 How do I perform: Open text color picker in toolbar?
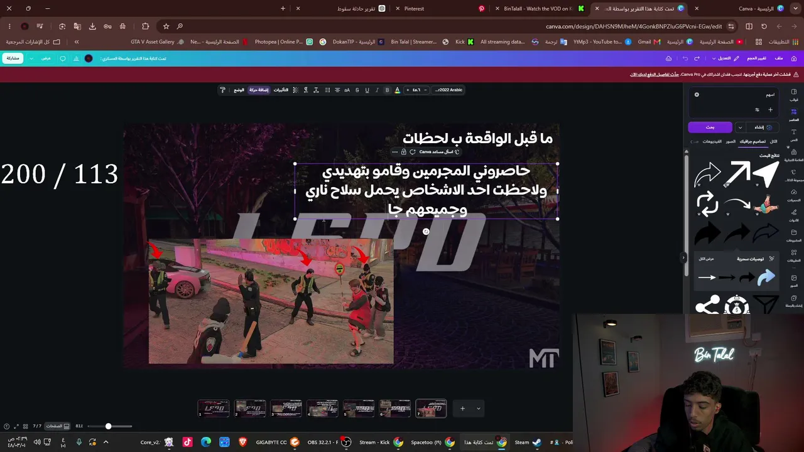397,90
